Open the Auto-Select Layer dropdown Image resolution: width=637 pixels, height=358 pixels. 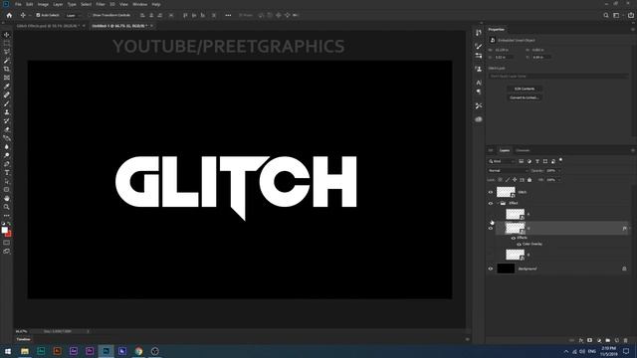[x=74, y=15]
